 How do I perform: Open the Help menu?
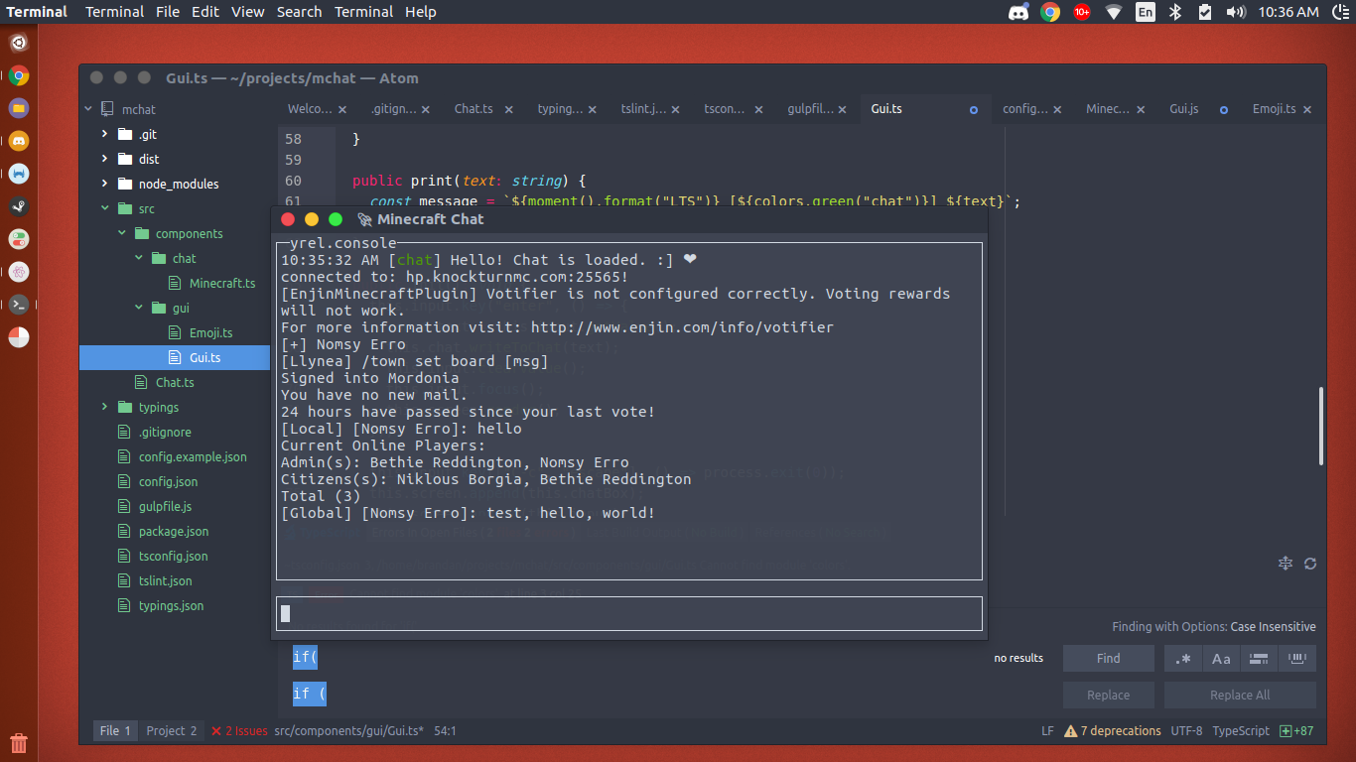pyautogui.click(x=421, y=12)
